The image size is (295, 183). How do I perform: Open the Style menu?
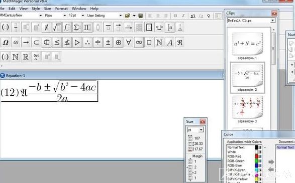(x=36, y=9)
